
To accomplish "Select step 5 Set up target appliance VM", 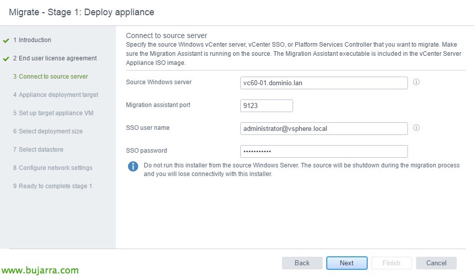I will tap(53, 113).
